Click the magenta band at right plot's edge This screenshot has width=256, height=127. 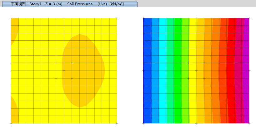pyautogui.click(x=246, y=71)
